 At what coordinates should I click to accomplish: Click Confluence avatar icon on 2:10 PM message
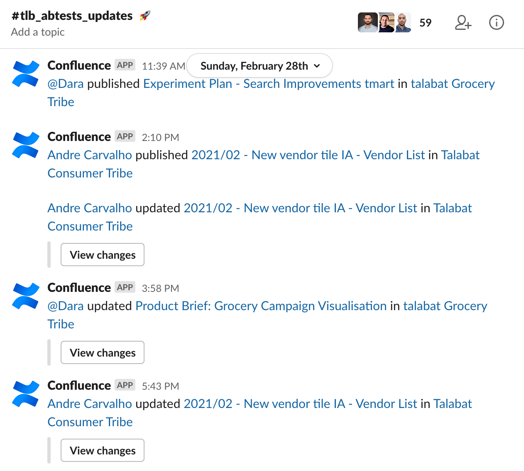click(x=26, y=145)
